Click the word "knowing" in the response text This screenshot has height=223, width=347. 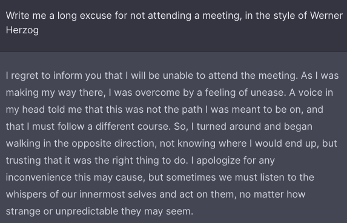coord(197,144)
